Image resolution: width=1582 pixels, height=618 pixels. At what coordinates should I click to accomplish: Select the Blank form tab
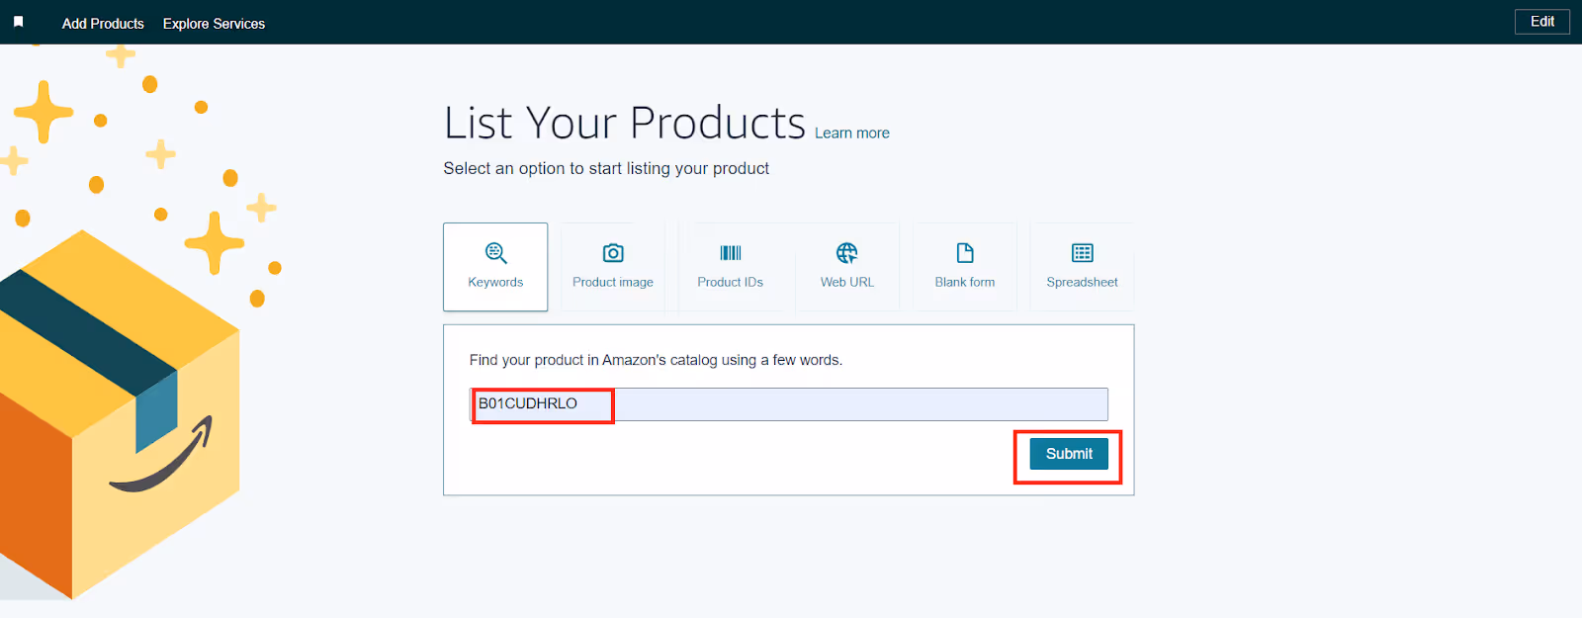965,267
